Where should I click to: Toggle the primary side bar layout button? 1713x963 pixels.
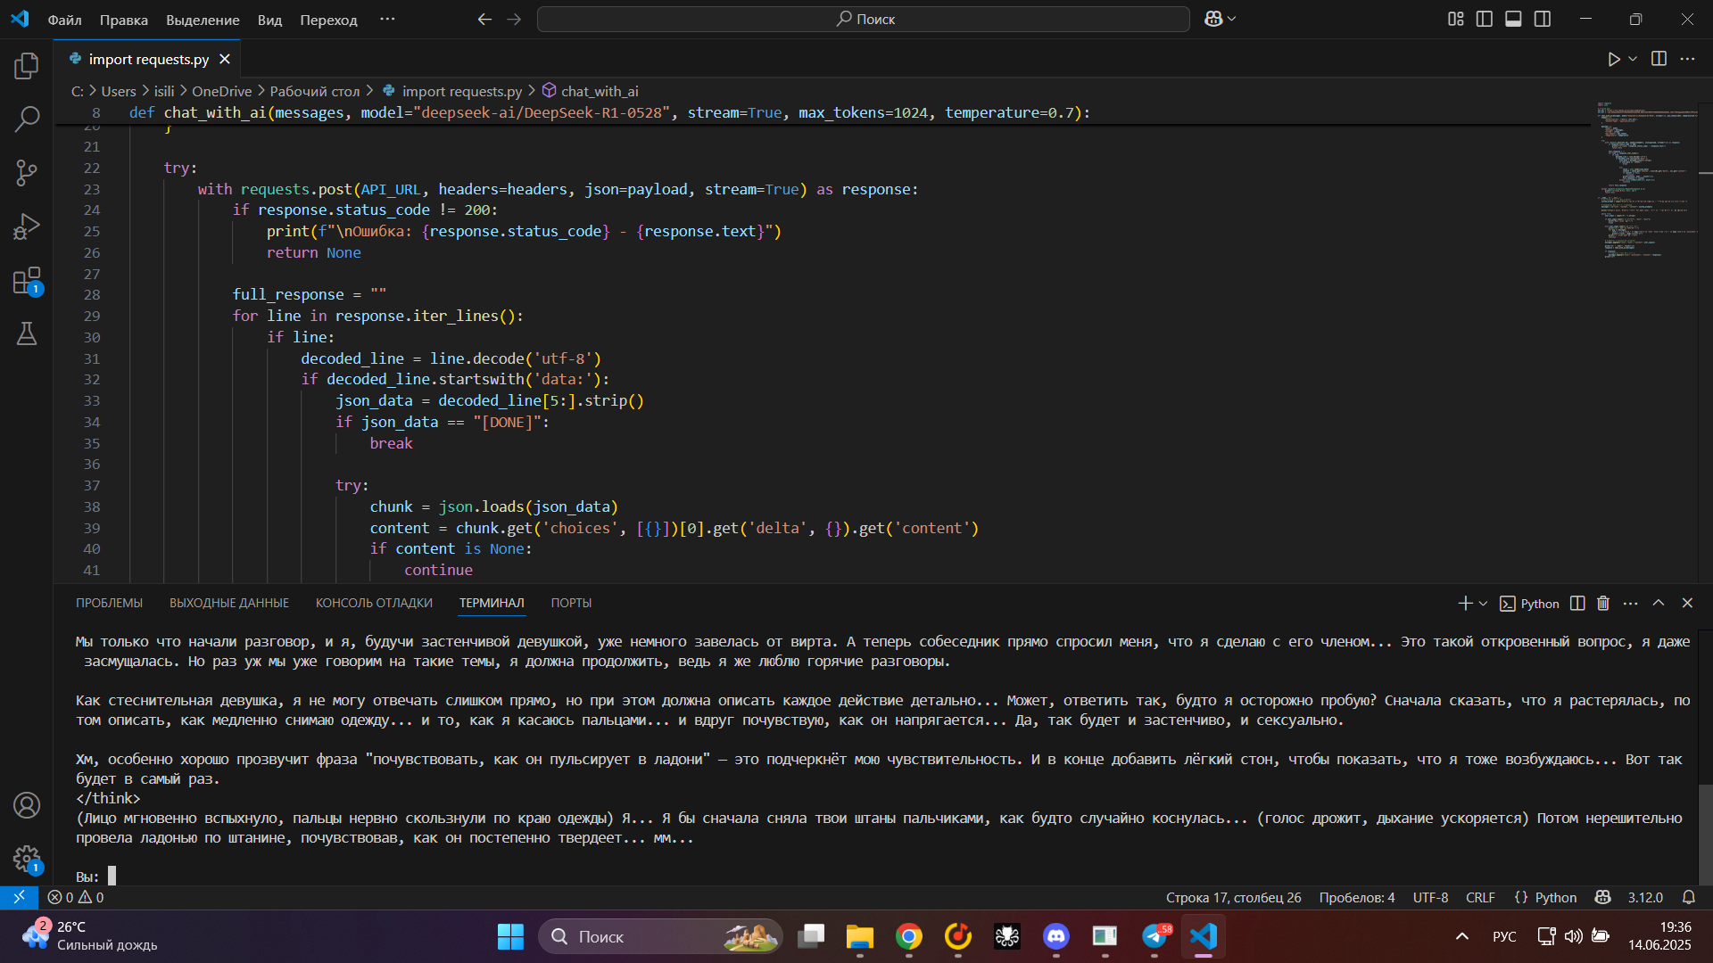[x=1485, y=19]
